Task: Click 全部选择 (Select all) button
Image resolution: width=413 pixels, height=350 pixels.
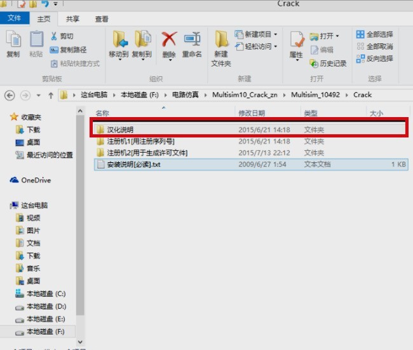Action: tap(374, 34)
